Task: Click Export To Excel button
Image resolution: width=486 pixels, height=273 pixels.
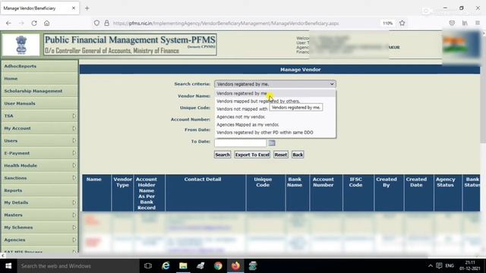Action: 252,155
